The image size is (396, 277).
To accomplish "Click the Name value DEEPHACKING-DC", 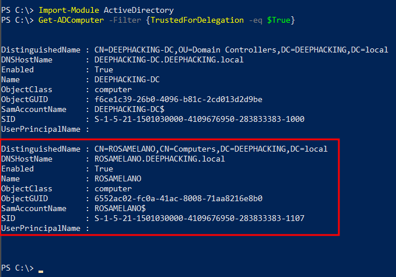I will coord(127,79).
